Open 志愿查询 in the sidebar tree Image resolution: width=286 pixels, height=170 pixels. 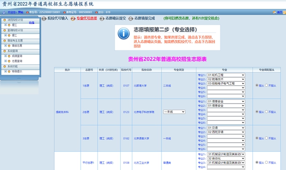point(17,61)
